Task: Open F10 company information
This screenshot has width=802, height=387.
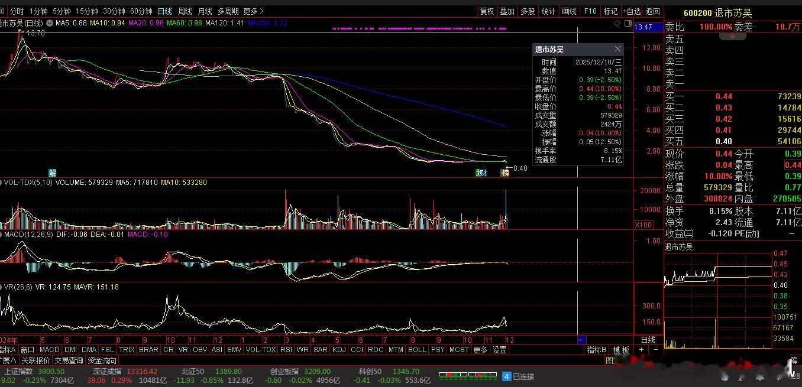Action: coord(590,11)
